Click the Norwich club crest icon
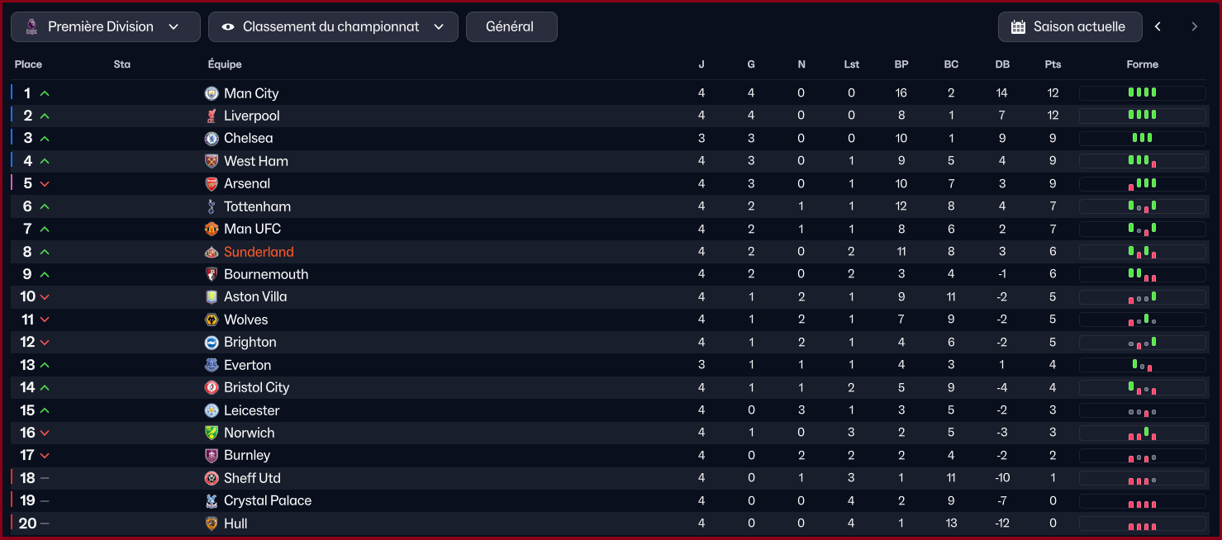 pyautogui.click(x=212, y=433)
